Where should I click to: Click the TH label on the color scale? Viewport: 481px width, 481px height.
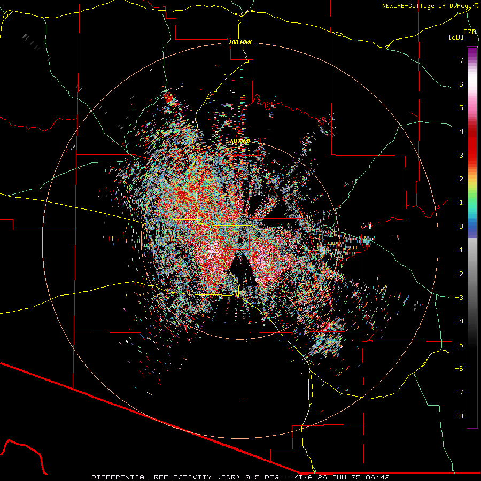[x=459, y=416]
